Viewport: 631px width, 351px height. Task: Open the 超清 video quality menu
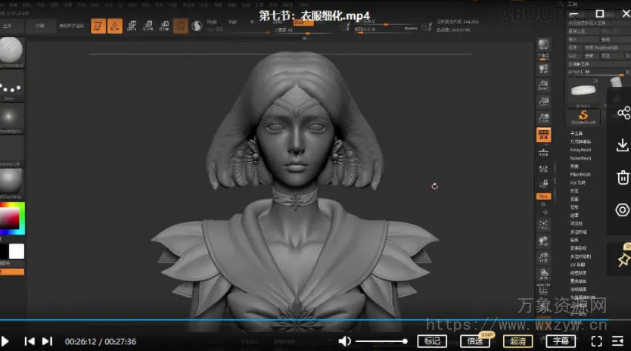tap(518, 341)
